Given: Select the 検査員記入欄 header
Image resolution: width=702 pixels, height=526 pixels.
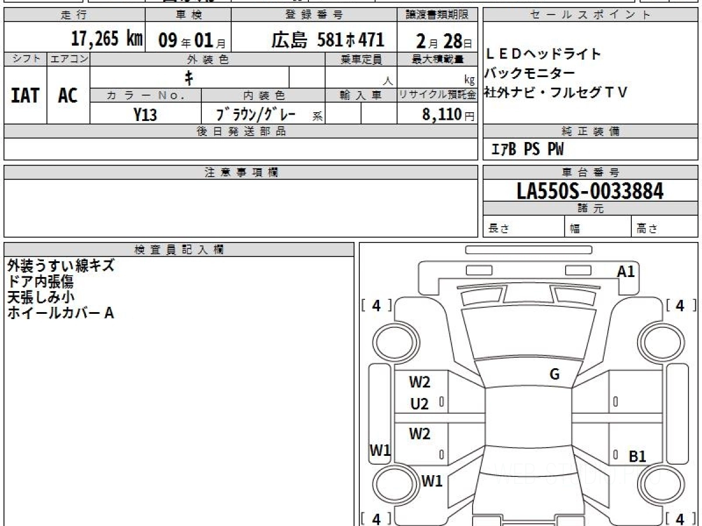Looking at the screenshot, I should [x=179, y=250].
